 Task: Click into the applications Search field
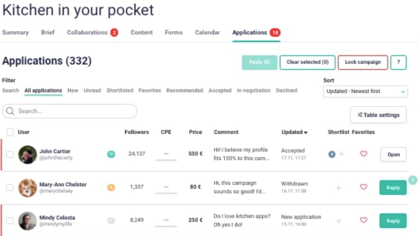pos(75,111)
